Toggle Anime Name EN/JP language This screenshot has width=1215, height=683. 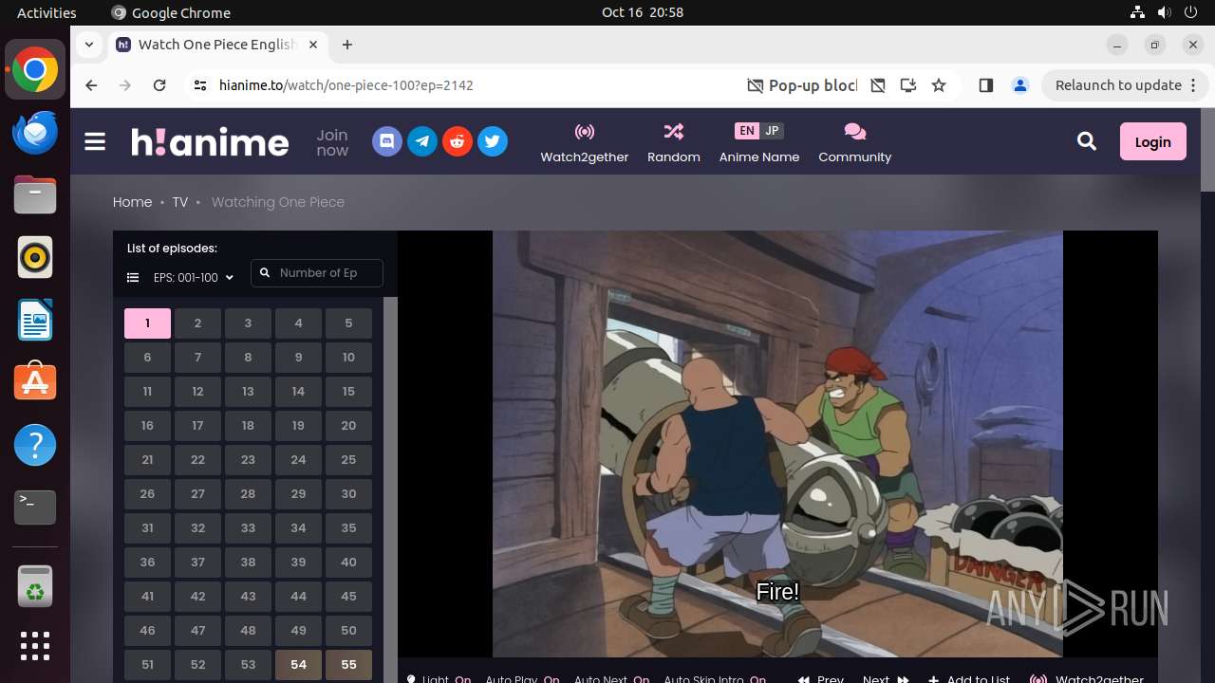coord(759,143)
